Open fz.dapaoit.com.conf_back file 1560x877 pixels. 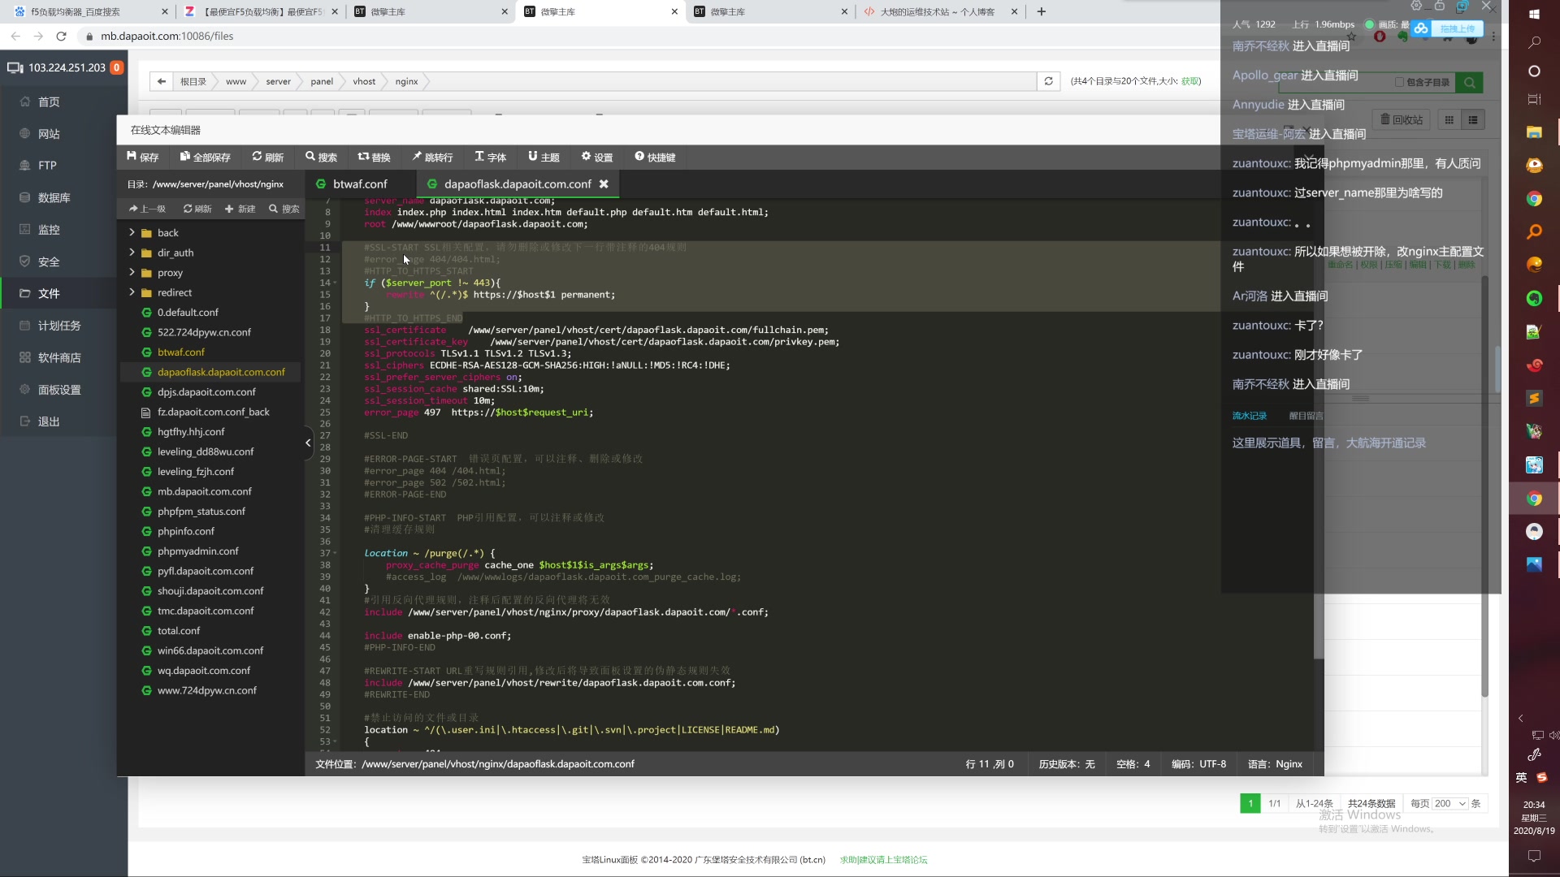pos(213,412)
